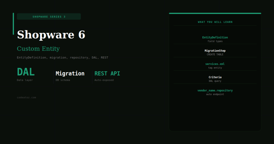274x144 pixels.
Task: Select the Migration heading
Action: (x=70, y=74)
